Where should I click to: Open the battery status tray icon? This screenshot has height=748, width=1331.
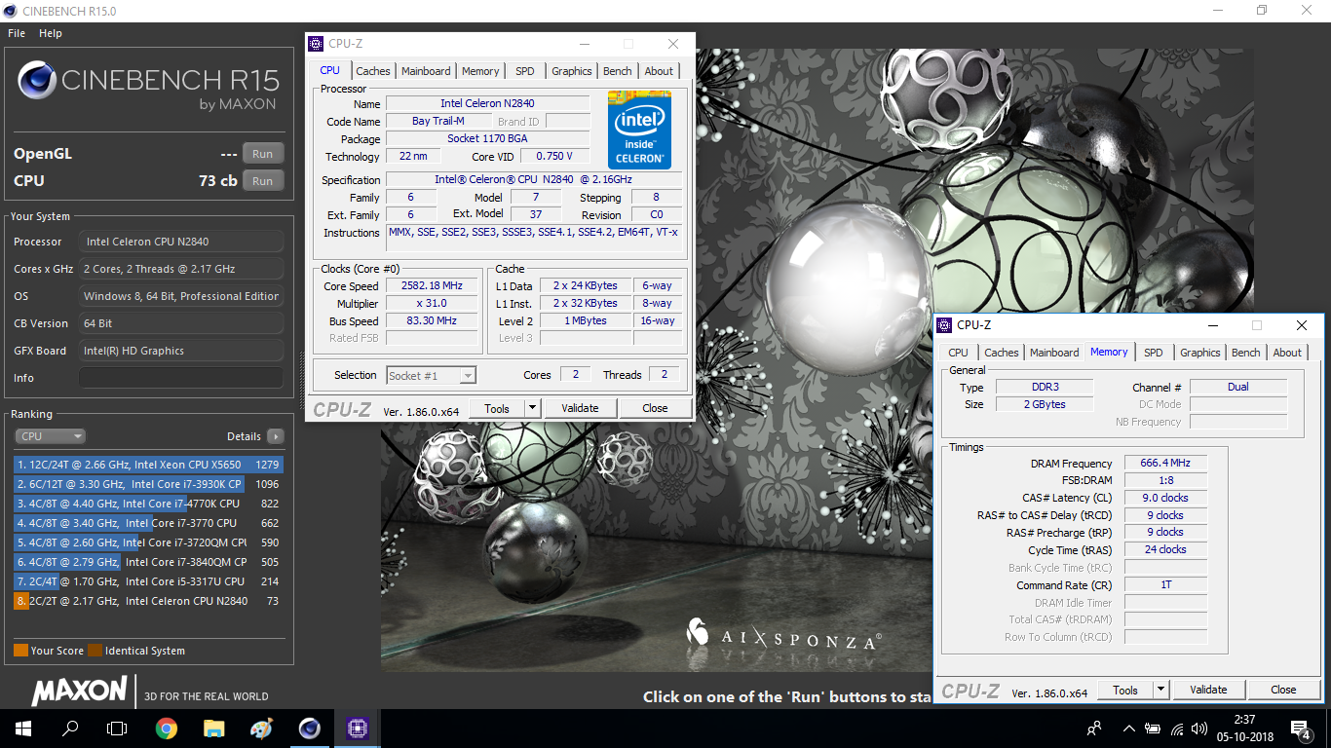tap(1153, 728)
